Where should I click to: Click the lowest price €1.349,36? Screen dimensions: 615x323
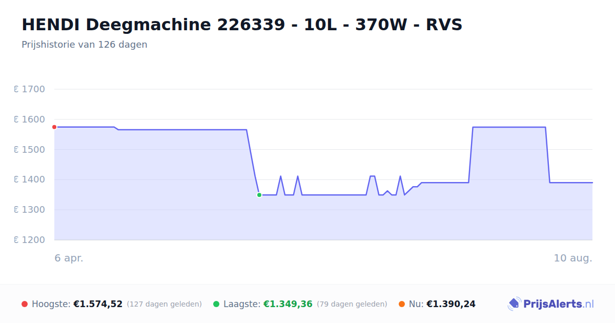coord(288,304)
